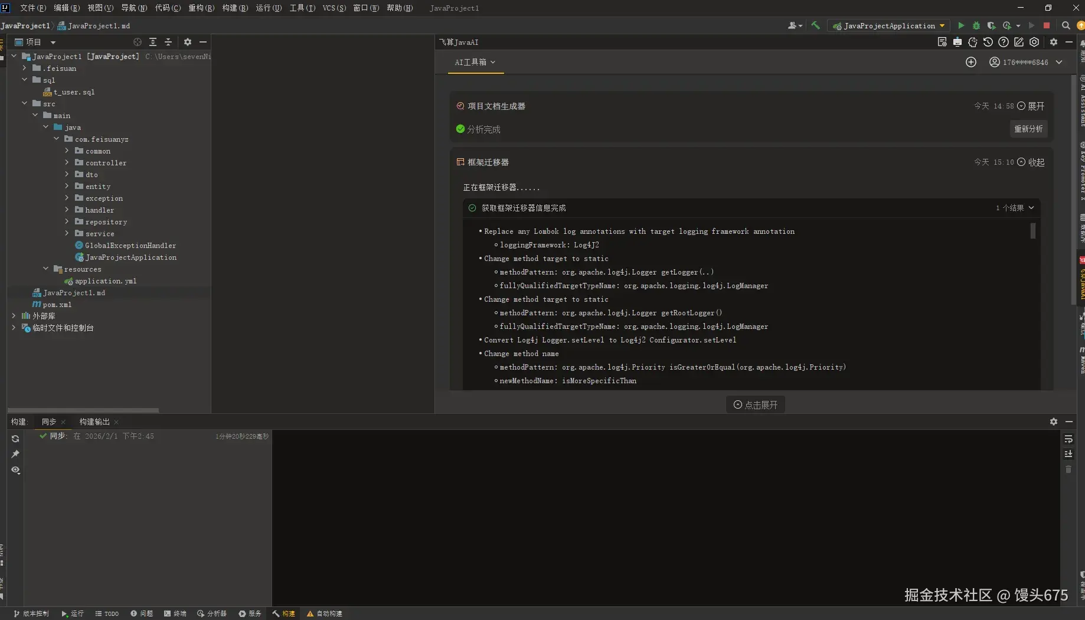Toggle scroll-to-end in build output
This screenshot has width=1085, height=620.
1068,454
